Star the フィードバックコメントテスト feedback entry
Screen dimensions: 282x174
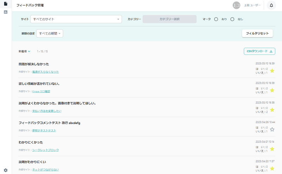[272, 129]
